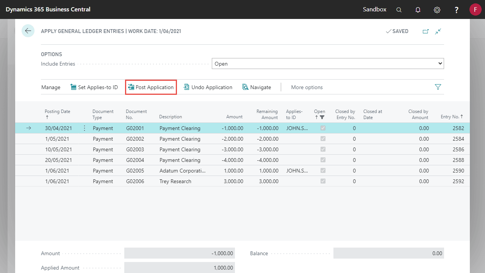Click posting date 10/05/2021
Screen dimensions: 485x273
coord(58,149)
